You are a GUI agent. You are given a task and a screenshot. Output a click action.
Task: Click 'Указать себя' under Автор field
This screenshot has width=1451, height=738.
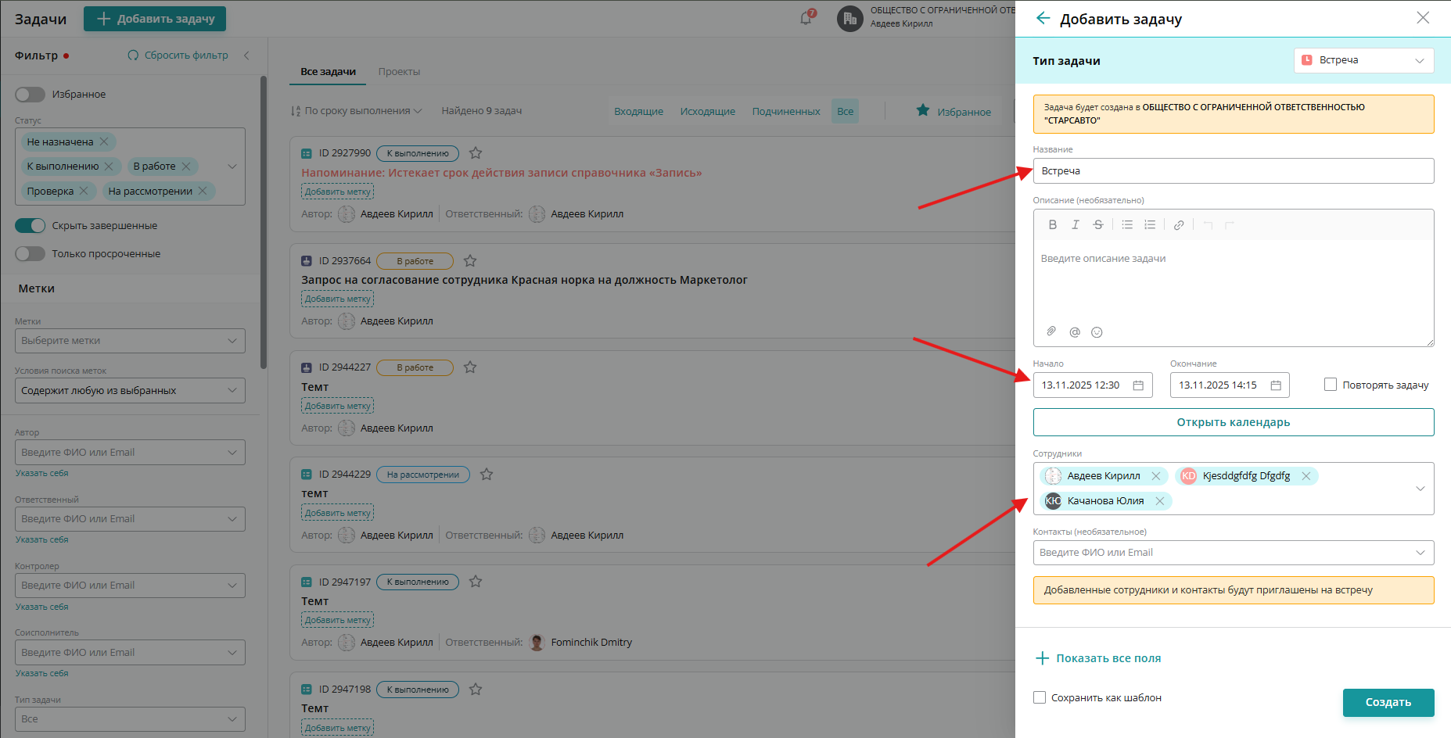(x=41, y=474)
